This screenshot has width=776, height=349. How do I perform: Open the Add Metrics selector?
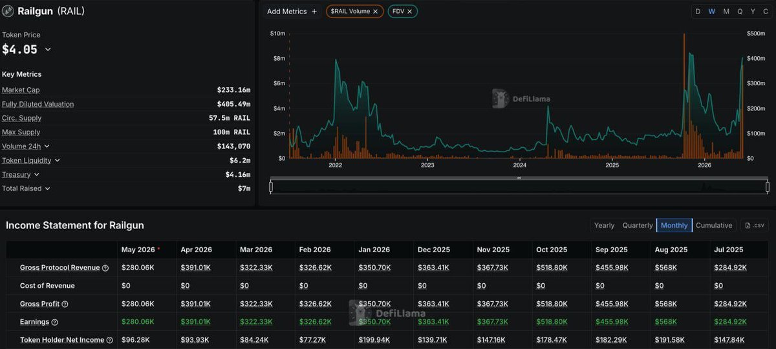click(292, 12)
